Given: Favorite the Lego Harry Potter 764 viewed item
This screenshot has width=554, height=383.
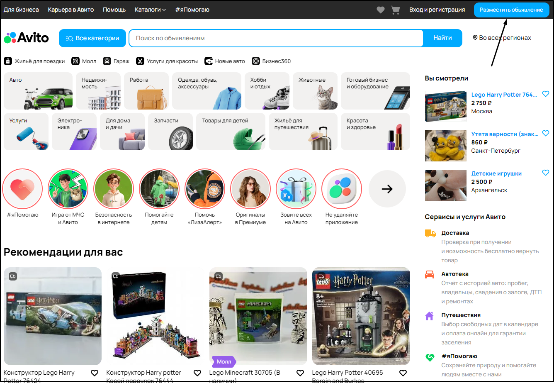Looking at the screenshot, I should point(546,94).
